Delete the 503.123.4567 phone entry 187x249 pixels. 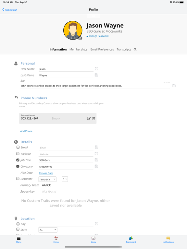94,118
